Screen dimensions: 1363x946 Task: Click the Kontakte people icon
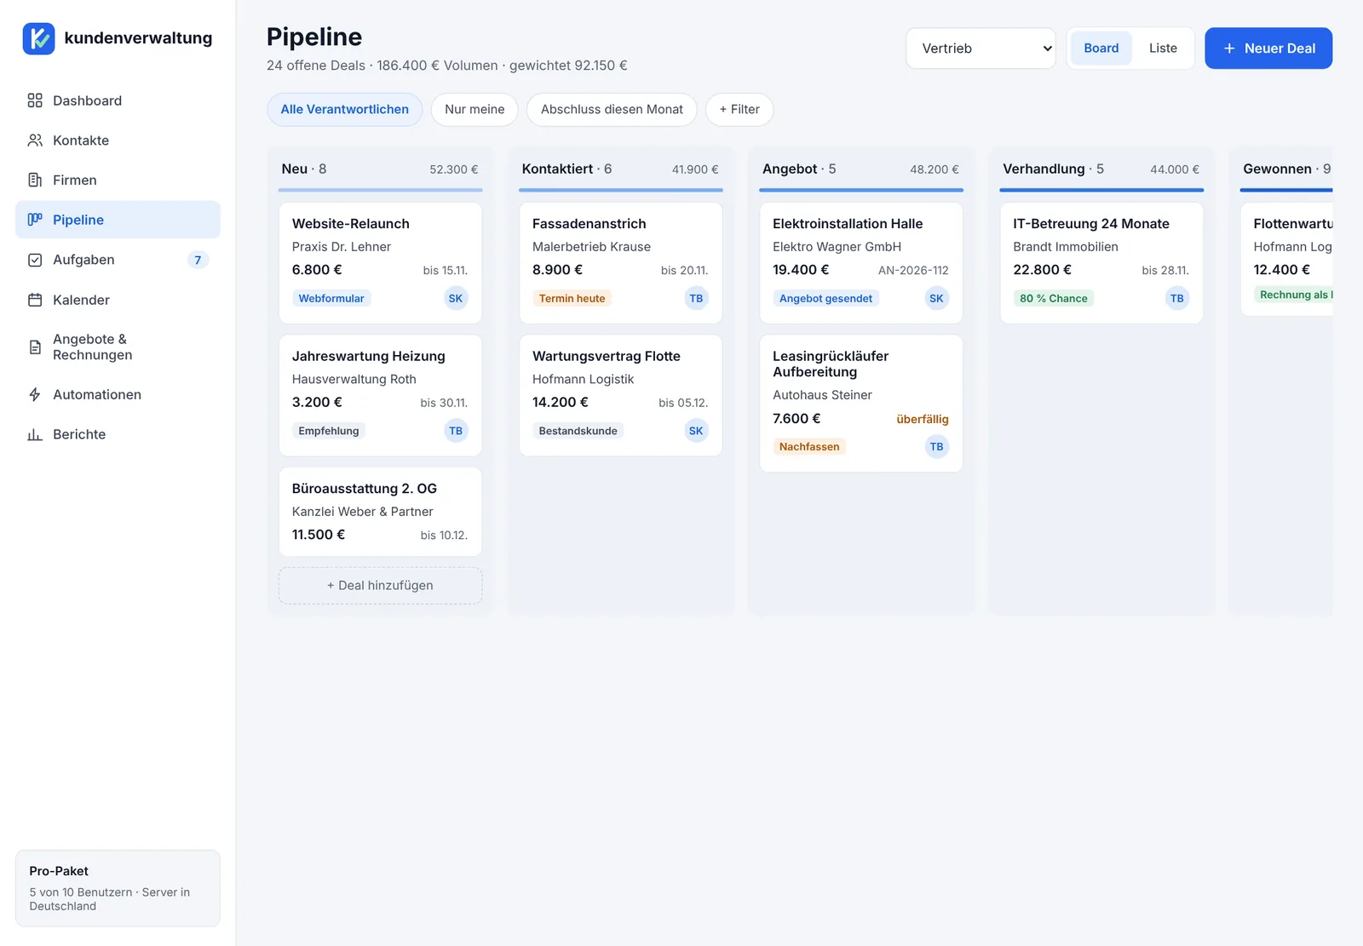coord(35,140)
